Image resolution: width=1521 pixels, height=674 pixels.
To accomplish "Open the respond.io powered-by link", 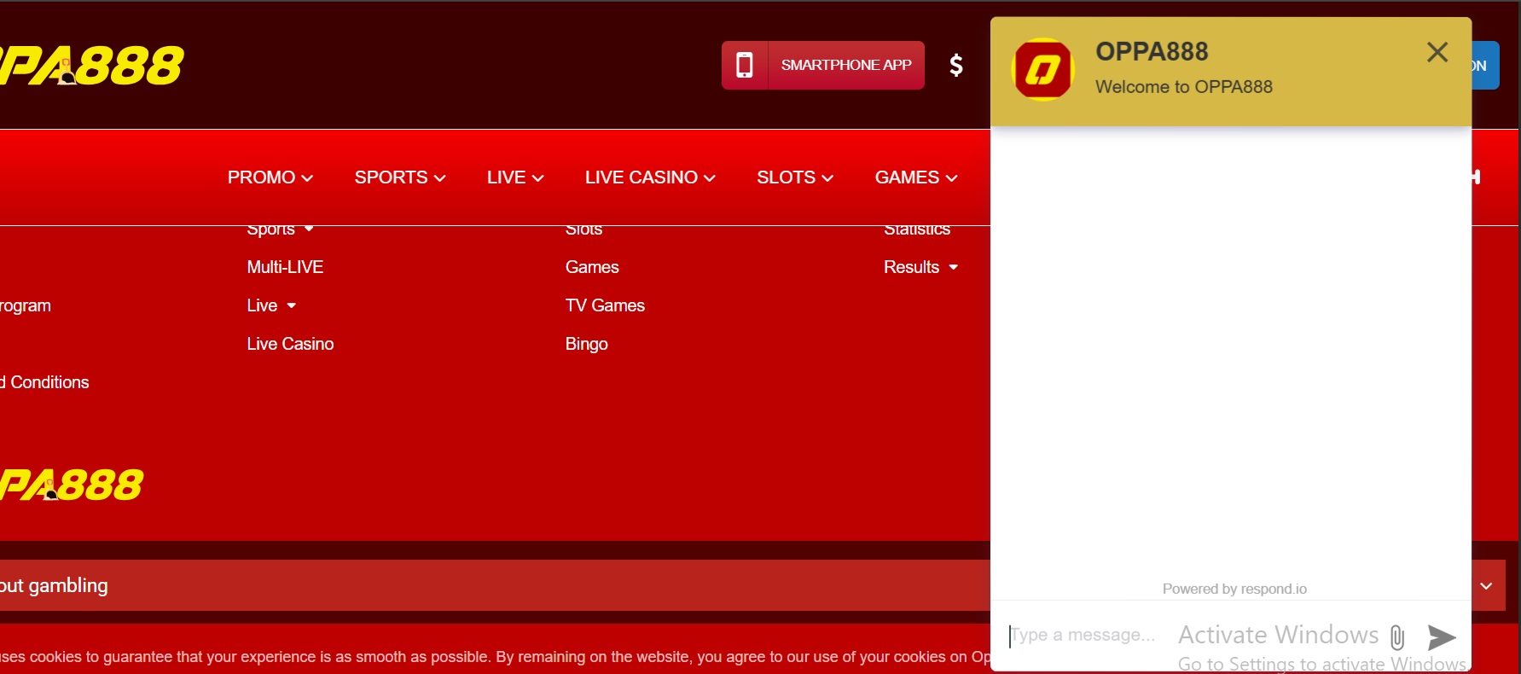I will [1234, 589].
